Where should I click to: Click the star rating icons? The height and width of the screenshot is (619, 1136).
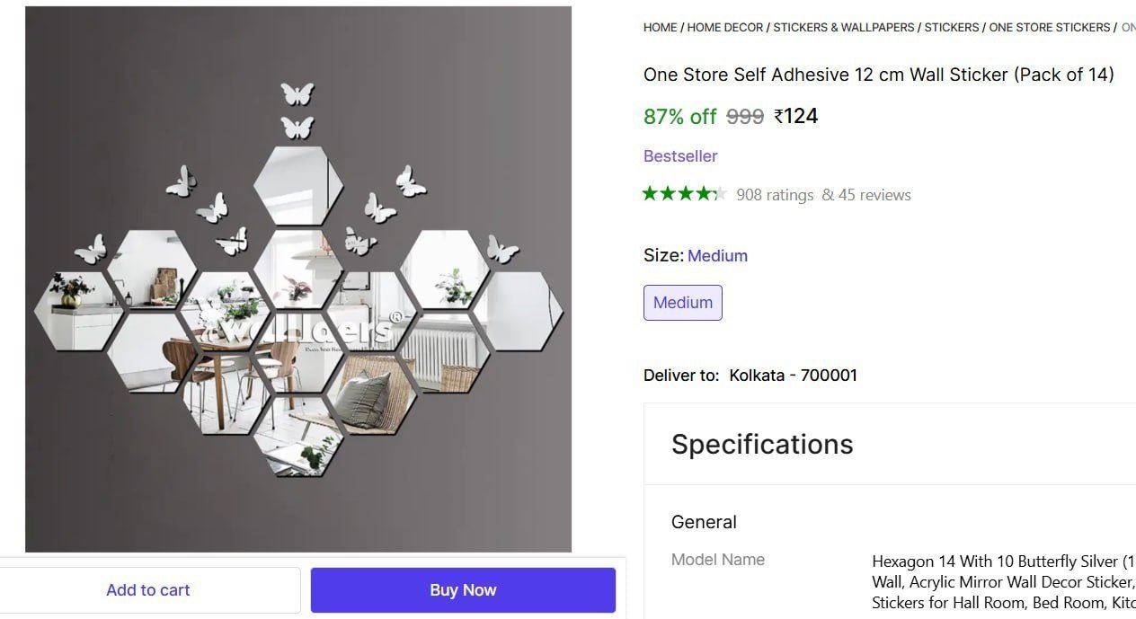point(684,193)
